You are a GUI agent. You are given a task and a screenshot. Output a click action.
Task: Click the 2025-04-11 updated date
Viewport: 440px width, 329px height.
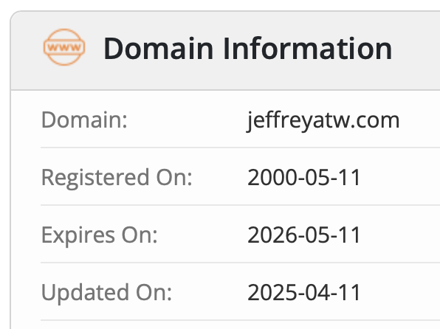click(x=304, y=292)
